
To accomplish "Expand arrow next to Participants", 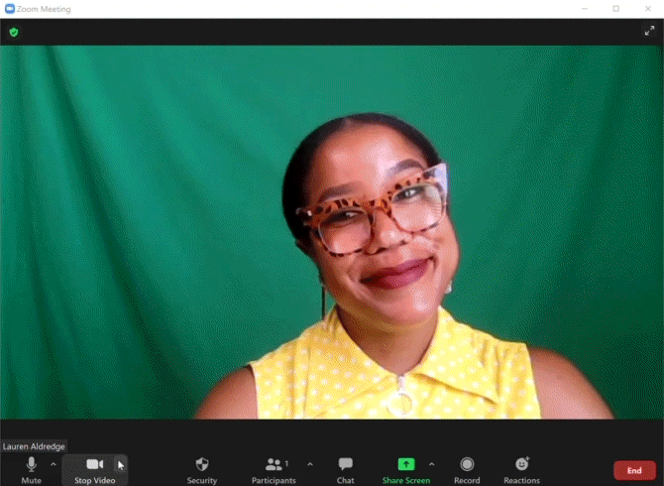I will (x=310, y=465).
